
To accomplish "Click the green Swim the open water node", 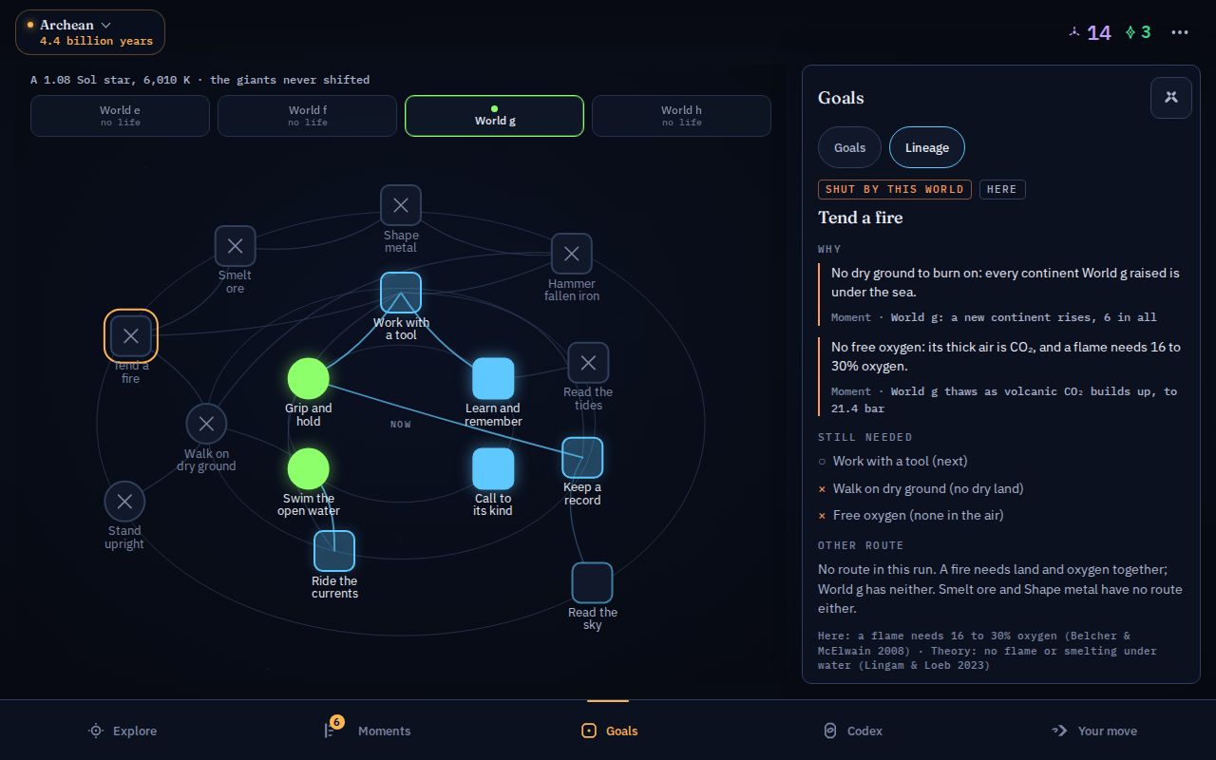I will pos(309,469).
